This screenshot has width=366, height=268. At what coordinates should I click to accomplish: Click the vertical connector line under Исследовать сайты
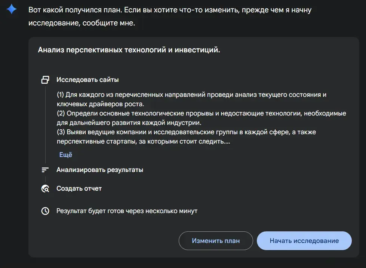click(45, 123)
